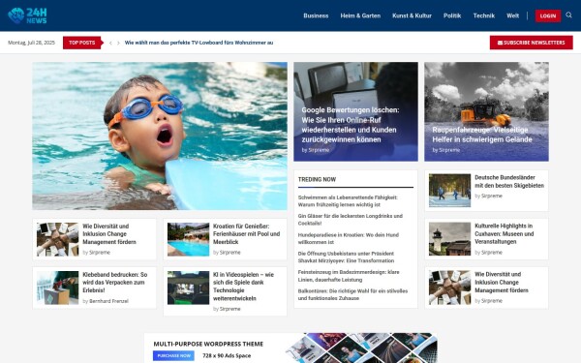Go to the Technik section

483,15
